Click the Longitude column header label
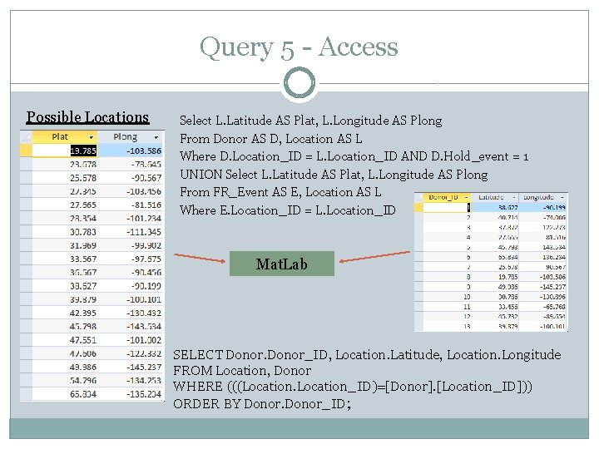Image resolution: width=599 pixels, height=449 pixels. click(538, 197)
